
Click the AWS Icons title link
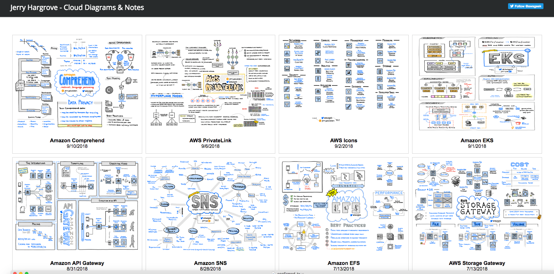tap(344, 141)
